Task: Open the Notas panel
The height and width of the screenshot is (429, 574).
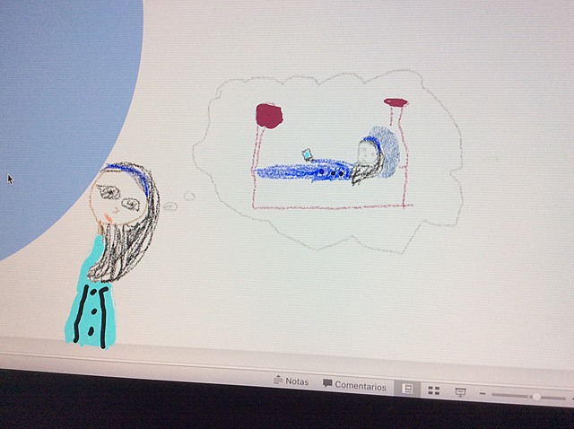Action: coord(291,381)
